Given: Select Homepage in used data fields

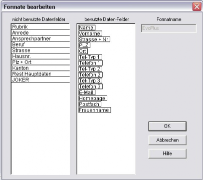Looking at the screenshot, I should click(x=93, y=98).
